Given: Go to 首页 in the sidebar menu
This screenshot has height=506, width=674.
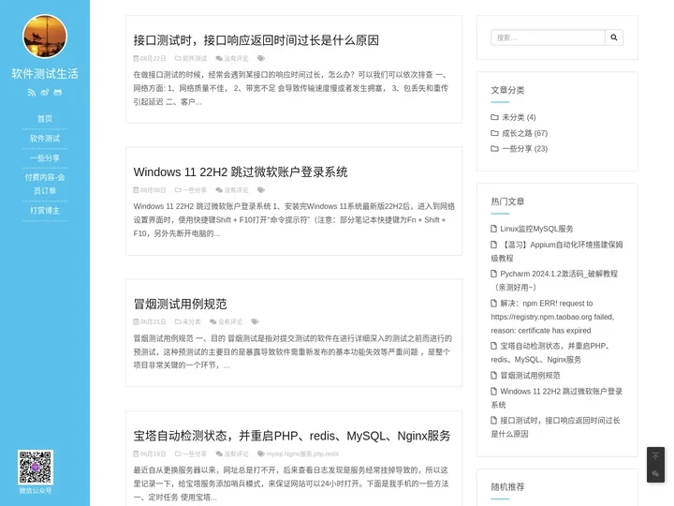Looking at the screenshot, I should 45,118.
